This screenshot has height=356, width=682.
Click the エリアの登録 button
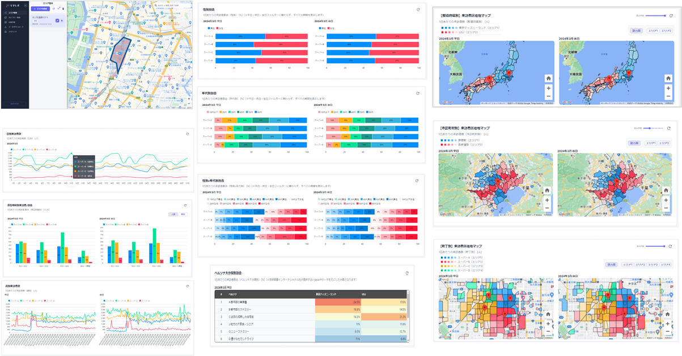coord(41,9)
